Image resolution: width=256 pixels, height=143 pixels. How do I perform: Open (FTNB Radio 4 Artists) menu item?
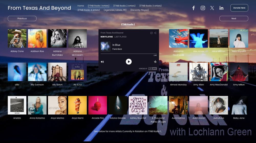[x=89, y=10]
